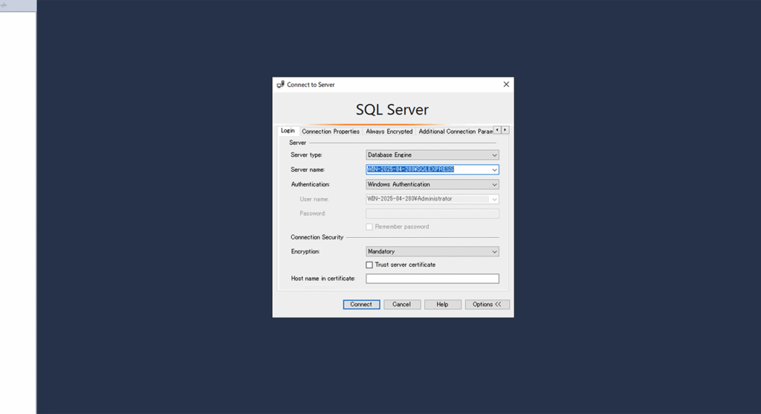The width and height of the screenshot is (761, 414).
Task: Click the tab strip right arrow
Action: click(505, 130)
